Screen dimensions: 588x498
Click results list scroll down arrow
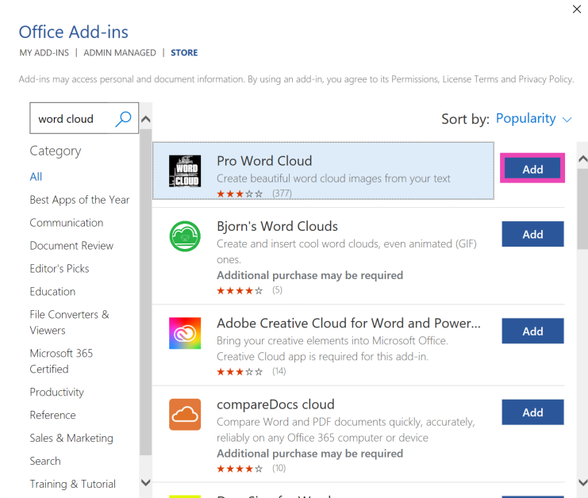click(x=582, y=481)
